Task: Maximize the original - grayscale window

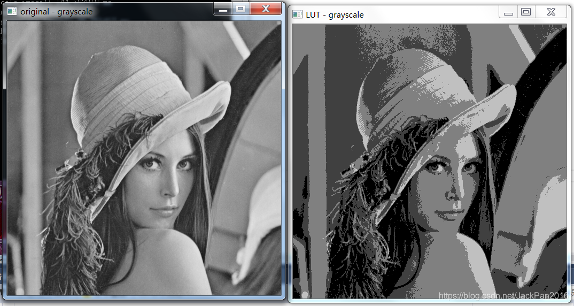Action: (241, 9)
